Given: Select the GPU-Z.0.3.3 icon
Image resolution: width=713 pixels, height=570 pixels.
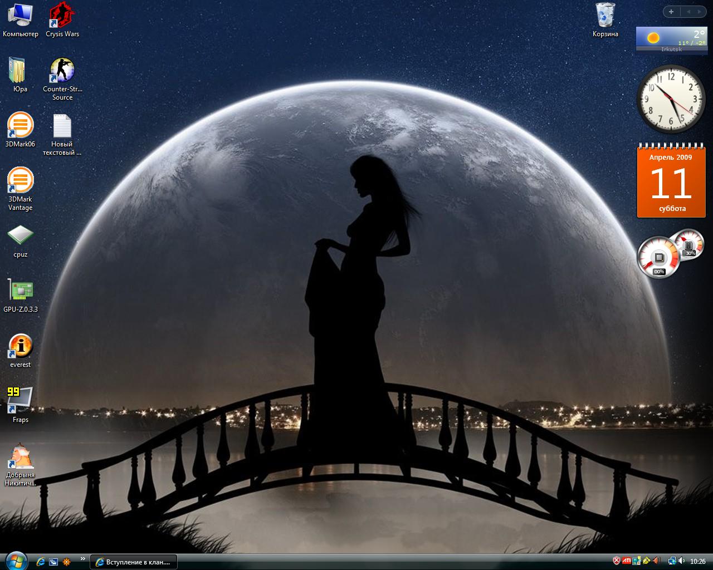Looking at the screenshot, I should pyautogui.click(x=21, y=295).
